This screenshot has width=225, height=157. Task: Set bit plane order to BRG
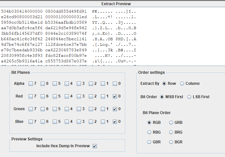(x=171, y=132)
